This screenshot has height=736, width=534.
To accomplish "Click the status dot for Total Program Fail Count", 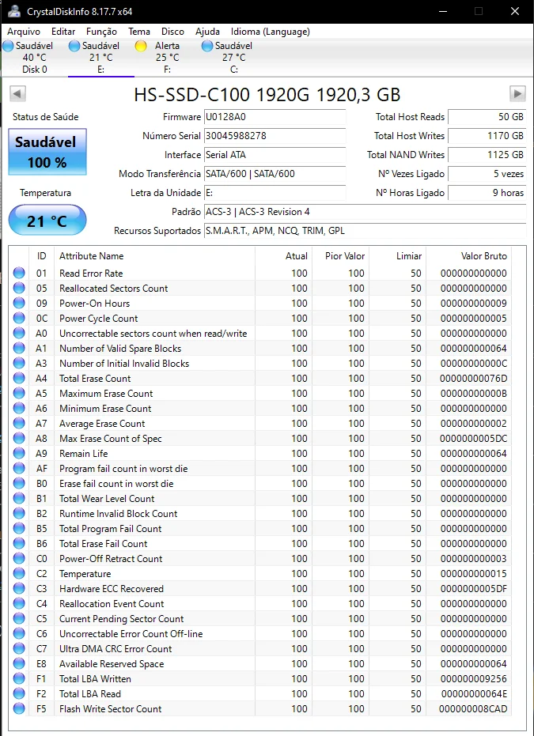I will [19, 529].
